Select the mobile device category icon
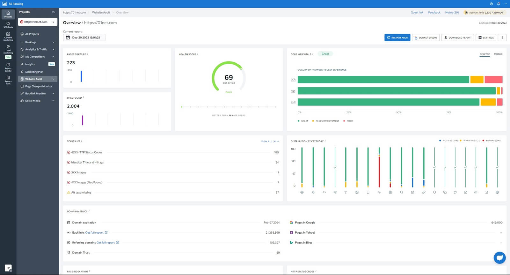Screen dimensions: 510x275 368,192
